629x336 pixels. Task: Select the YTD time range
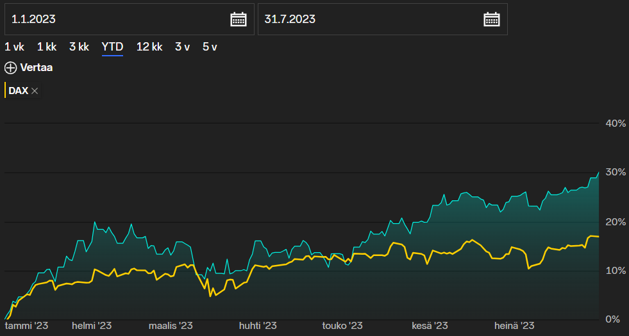coord(112,47)
